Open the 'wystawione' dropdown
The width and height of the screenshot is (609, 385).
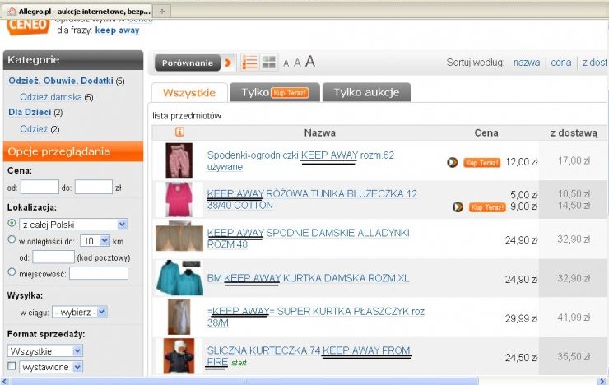pyautogui.click(x=51, y=367)
